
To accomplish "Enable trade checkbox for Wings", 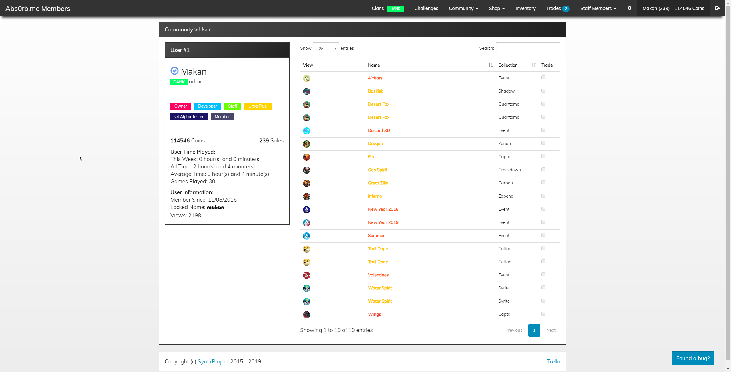I will point(543,314).
